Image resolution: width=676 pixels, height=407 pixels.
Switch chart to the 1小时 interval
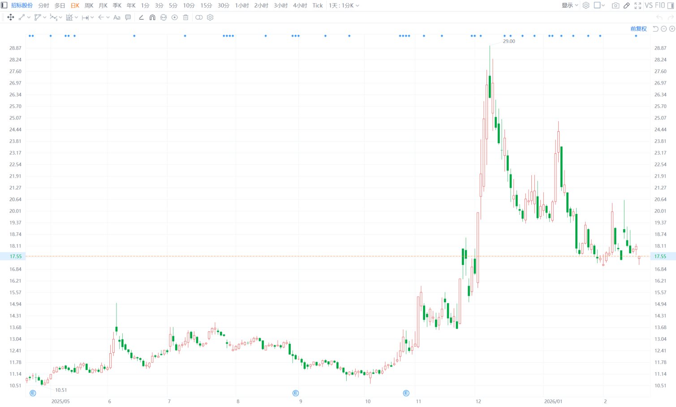[242, 5]
